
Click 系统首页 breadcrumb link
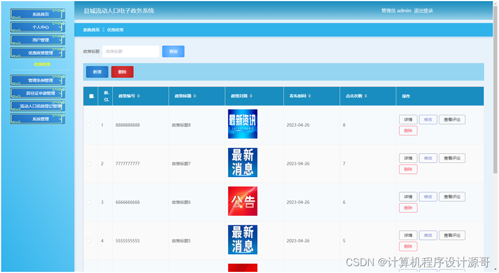click(x=91, y=30)
